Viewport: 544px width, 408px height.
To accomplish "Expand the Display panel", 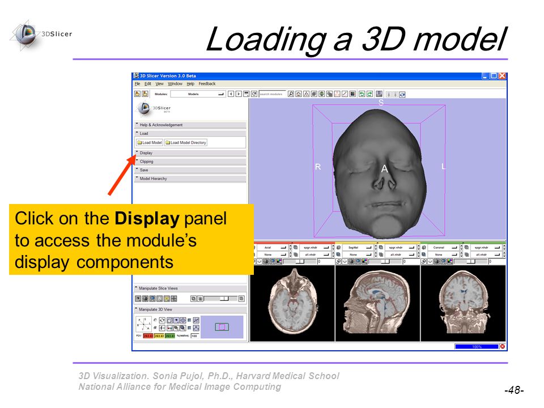I will pos(190,153).
